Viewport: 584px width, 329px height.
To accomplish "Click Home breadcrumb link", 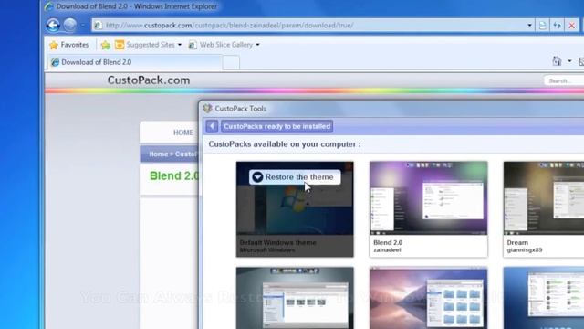I will [158, 154].
